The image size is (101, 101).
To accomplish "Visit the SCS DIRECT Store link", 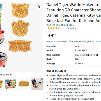I will point(60,25).
